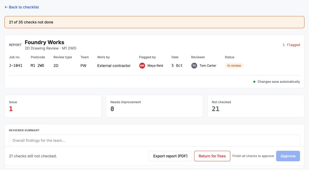Click the TC avatar for Tom Carter
Screen dimensions: 309x170
194,66
